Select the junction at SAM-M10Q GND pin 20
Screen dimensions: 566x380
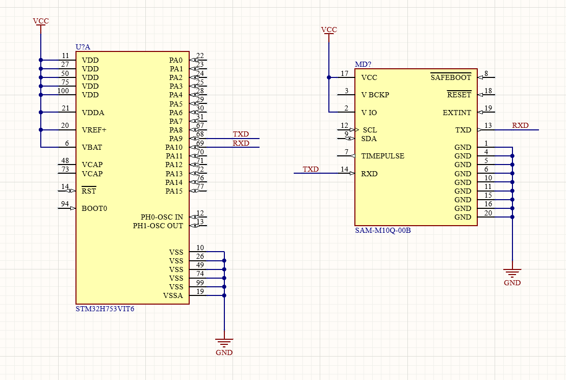(x=512, y=216)
